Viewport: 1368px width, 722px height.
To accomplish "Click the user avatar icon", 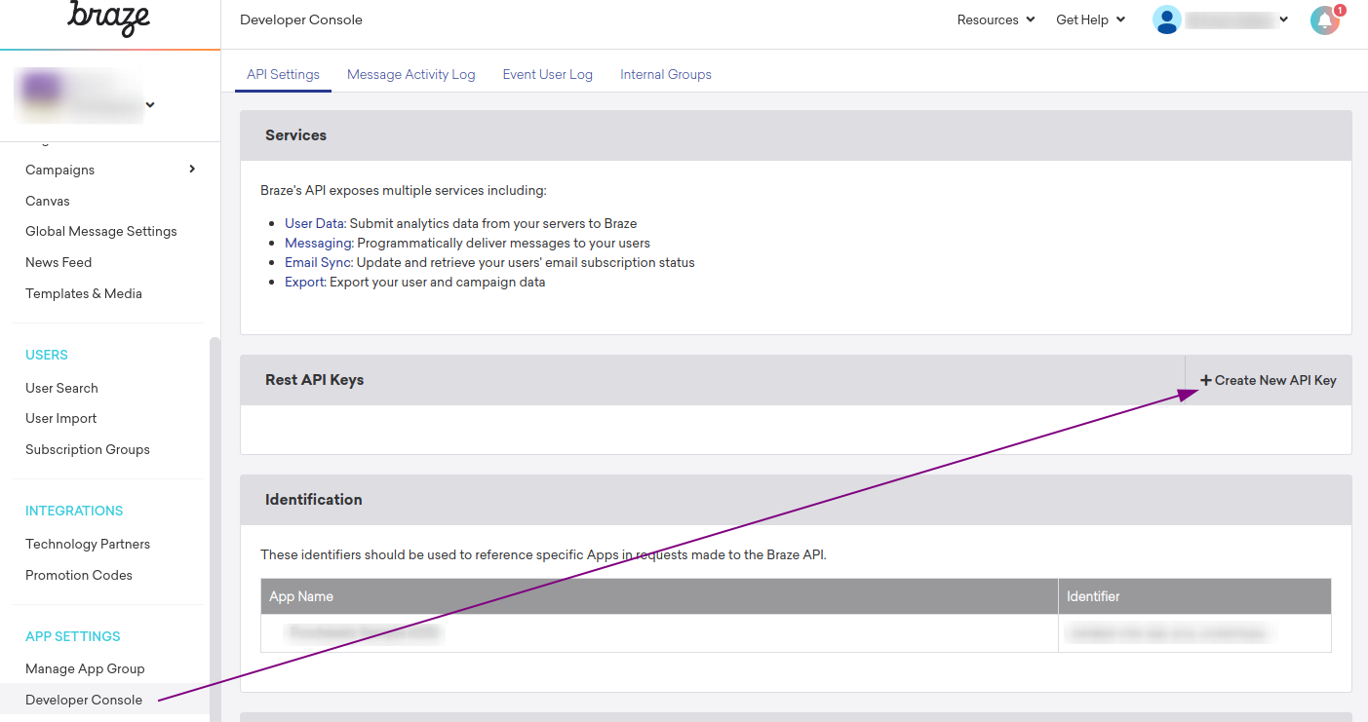I will pyautogui.click(x=1166, y=20).
